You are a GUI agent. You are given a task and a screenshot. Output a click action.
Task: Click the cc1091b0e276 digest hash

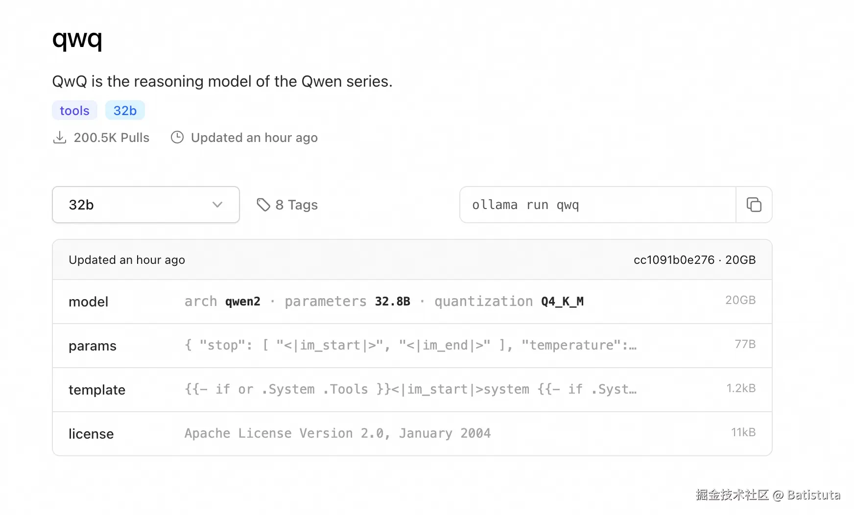click(674, 260)
